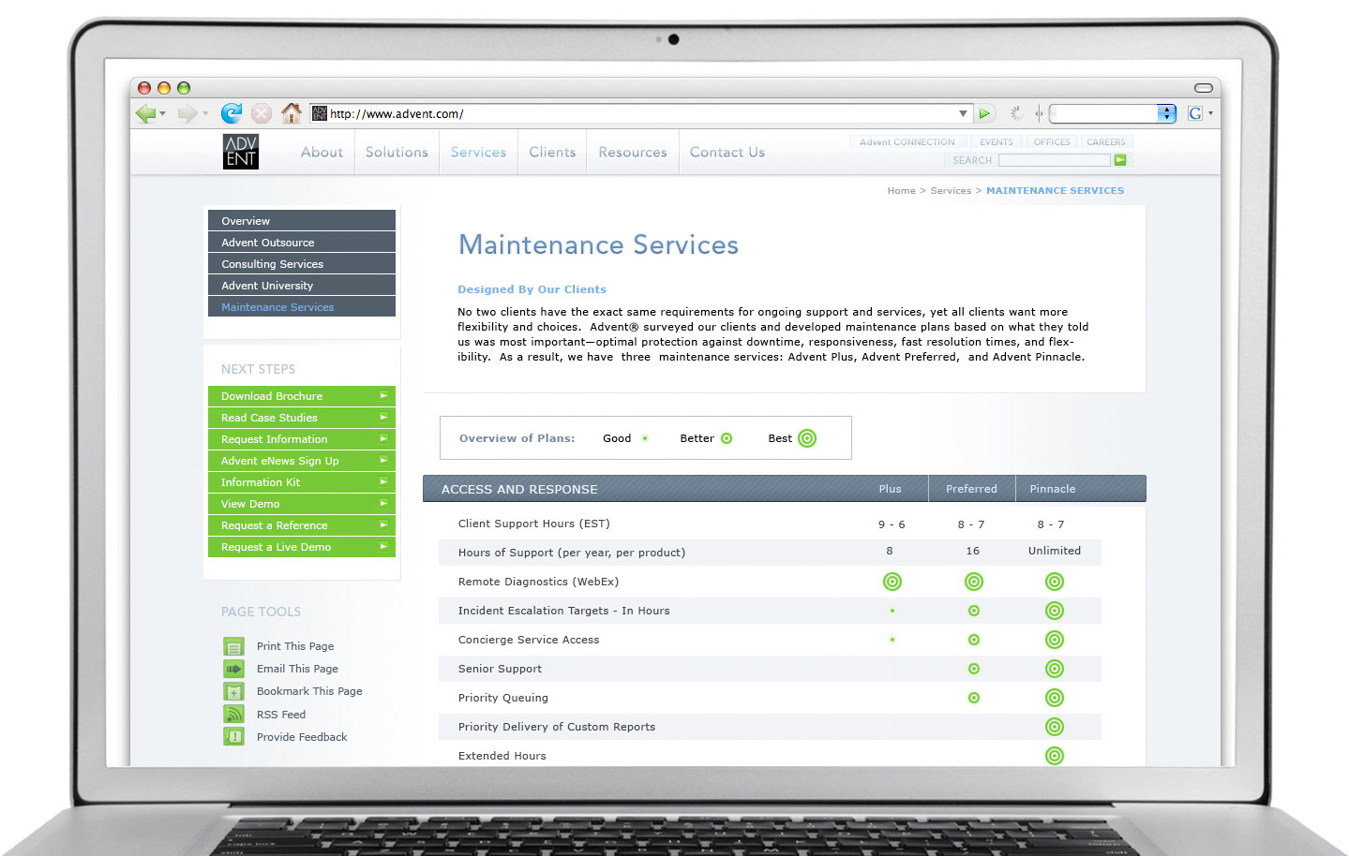The image size is (1349, 856).
Task: Reload the page with the refresh icon
Action: click(232, 113)
